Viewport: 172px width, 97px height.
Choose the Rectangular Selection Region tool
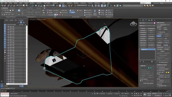point(30,5)
